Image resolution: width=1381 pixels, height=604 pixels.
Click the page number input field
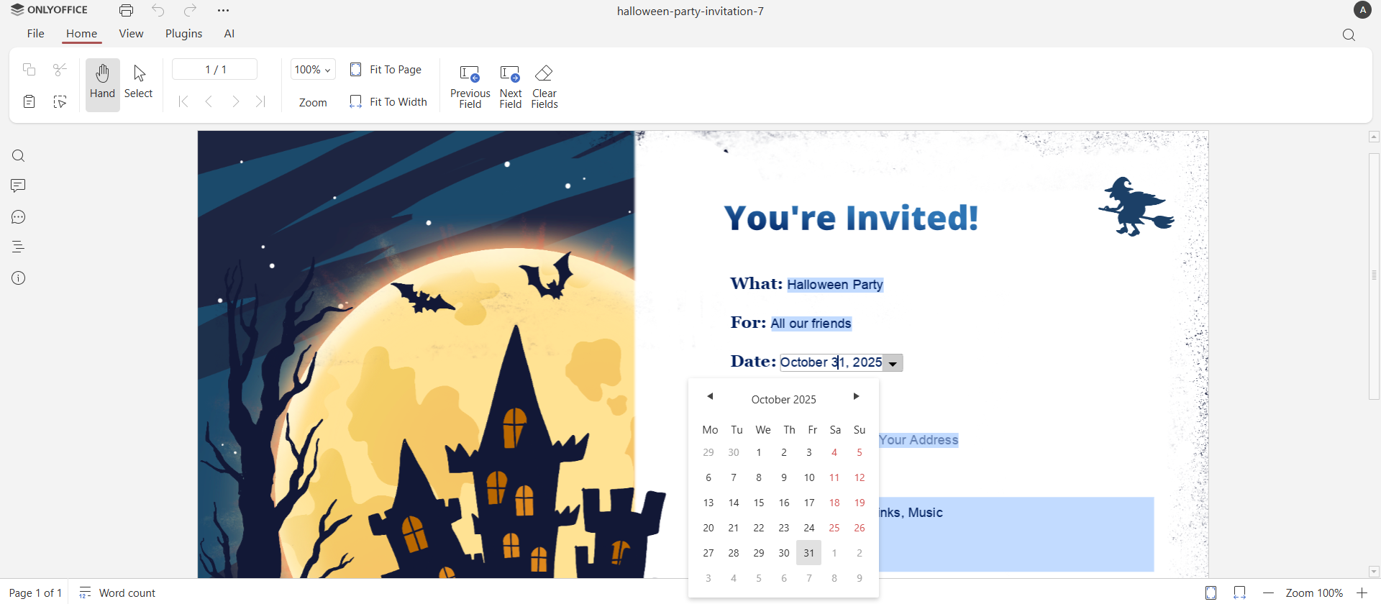tap(215, 70)
